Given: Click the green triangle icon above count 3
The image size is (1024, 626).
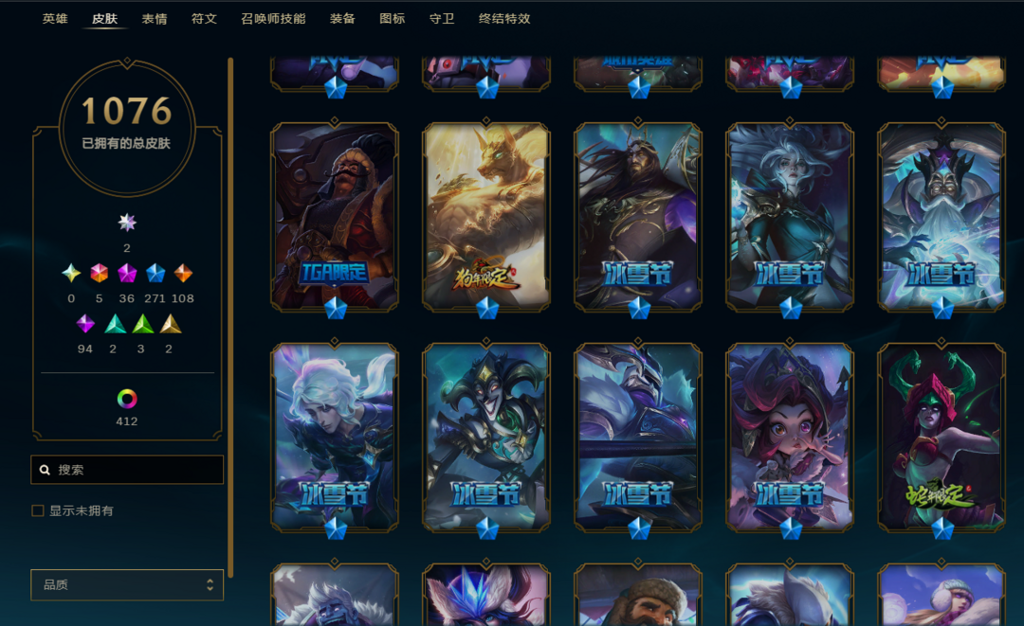Looking at the screenshot, I should coord(143,324).
